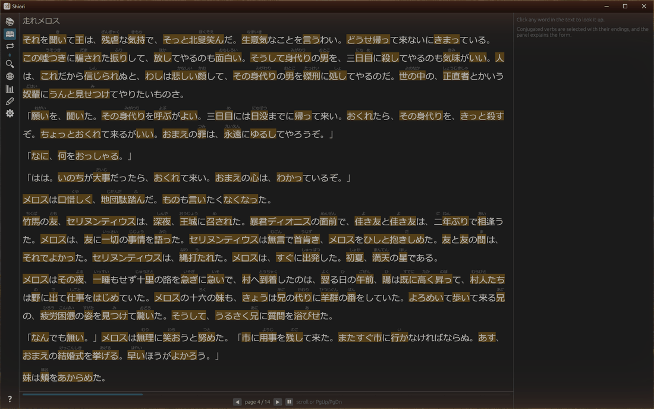Click the blue reading progress bar

coord(83,394)
